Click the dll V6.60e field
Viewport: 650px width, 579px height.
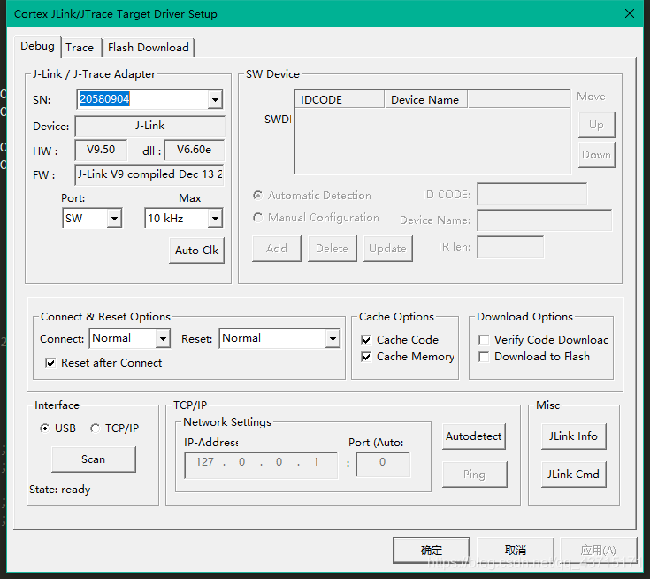click(195, 150)
